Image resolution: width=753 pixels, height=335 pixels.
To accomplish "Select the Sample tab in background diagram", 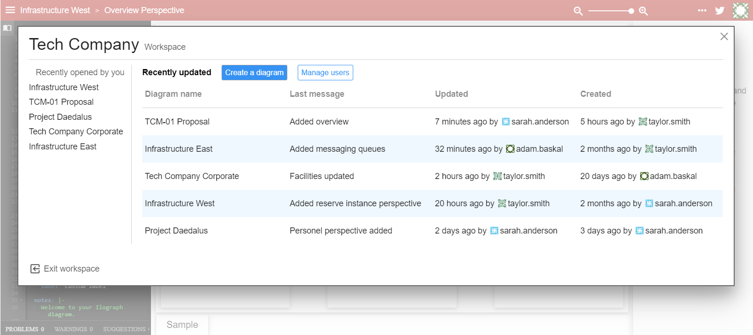I will pyautogui.click(x=182, y=325).
